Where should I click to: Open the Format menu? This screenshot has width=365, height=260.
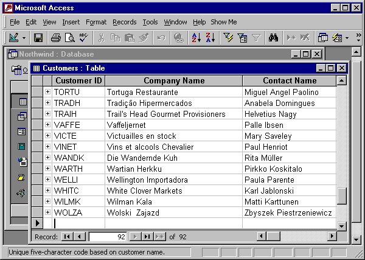[x=96, y=22]
